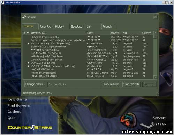Switch to the Lan tab
Screen dimensions: 174x135
pos(93,27)
